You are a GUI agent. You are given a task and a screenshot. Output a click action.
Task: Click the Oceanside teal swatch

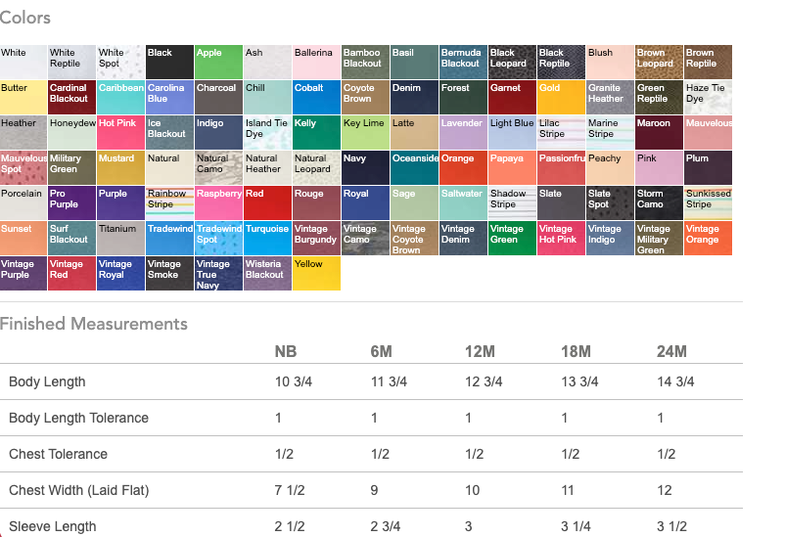click(x=415, y=167)
